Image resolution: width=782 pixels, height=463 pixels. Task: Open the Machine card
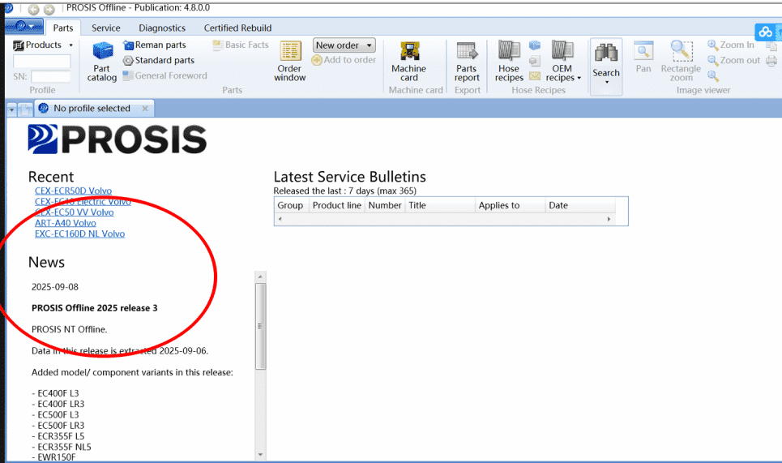point(409,61)
